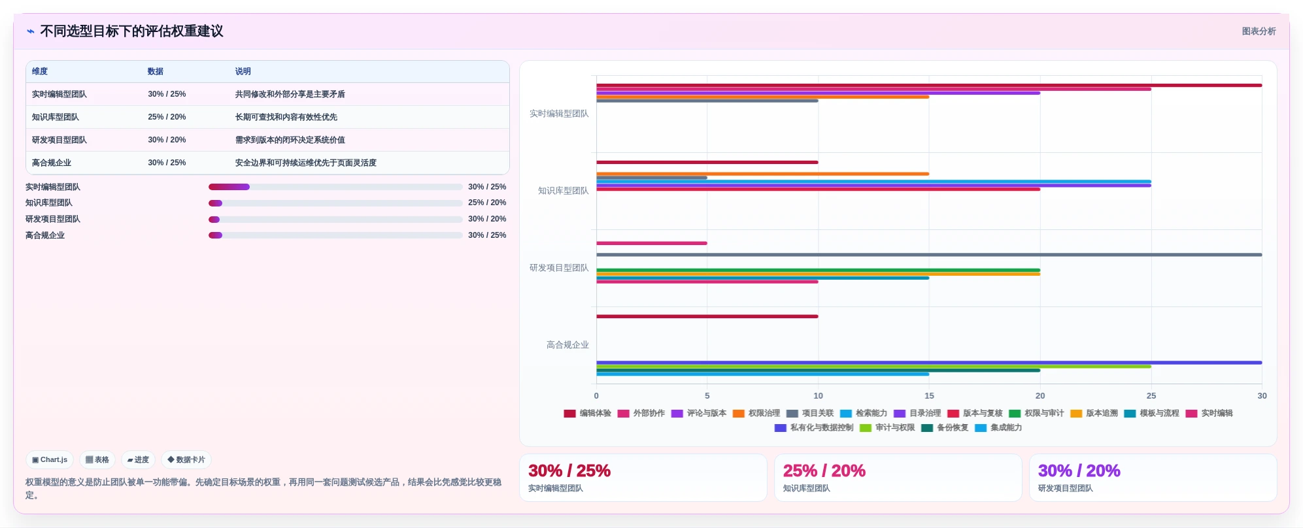Toggle the 项目关联 legend series
Viewport: 1303px width, 528px height.
809,414
